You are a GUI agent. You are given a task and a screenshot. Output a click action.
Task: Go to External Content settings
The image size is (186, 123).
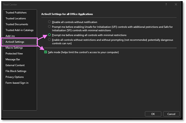(x=15, y=65)
